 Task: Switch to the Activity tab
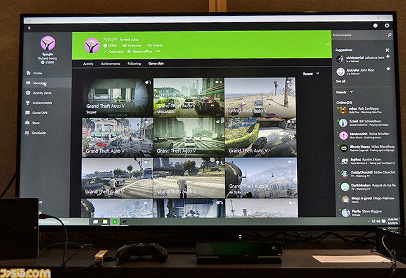(x=88, y=63)
